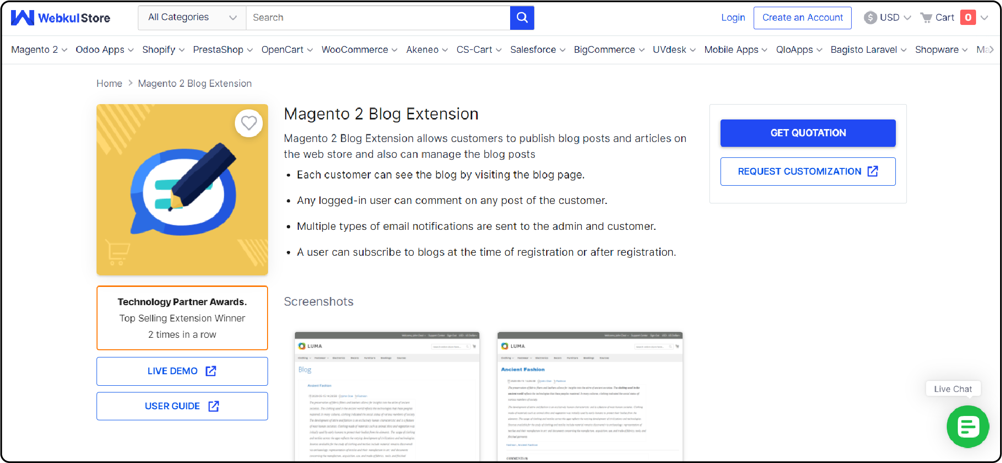Click the Magento 2 Blog Extension heading
The height and width of the screenshot is (463, 1002).
381,114
